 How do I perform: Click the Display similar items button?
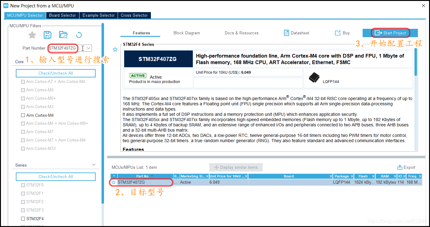tap(236, 167)
